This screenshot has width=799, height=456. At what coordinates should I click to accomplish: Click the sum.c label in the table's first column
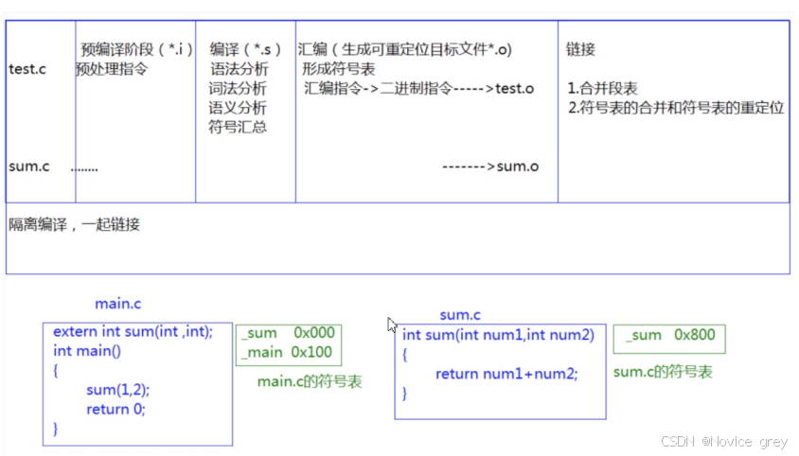coord(29,167)
